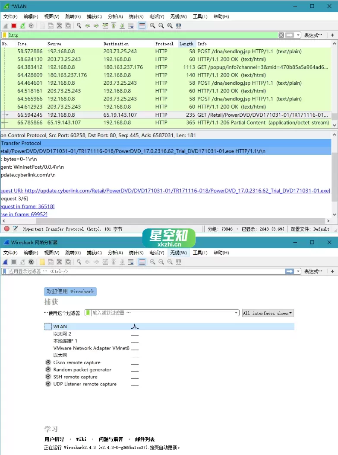
Task: Open capture options icon in lower Wireshark window
Action: [31, 262]
